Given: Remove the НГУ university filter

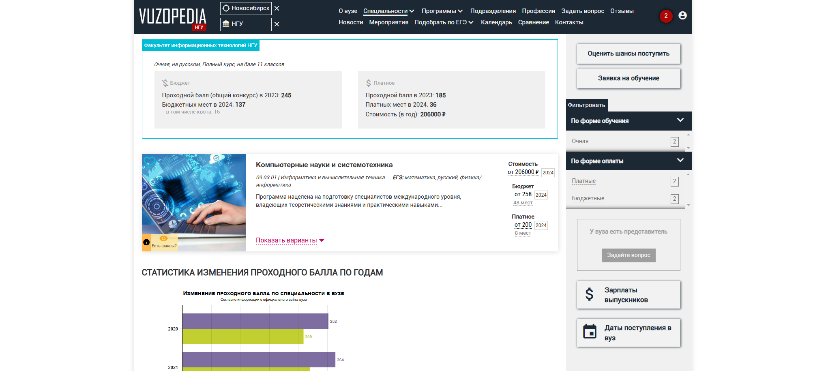Looking at the screenshot, I should point(277,24).
